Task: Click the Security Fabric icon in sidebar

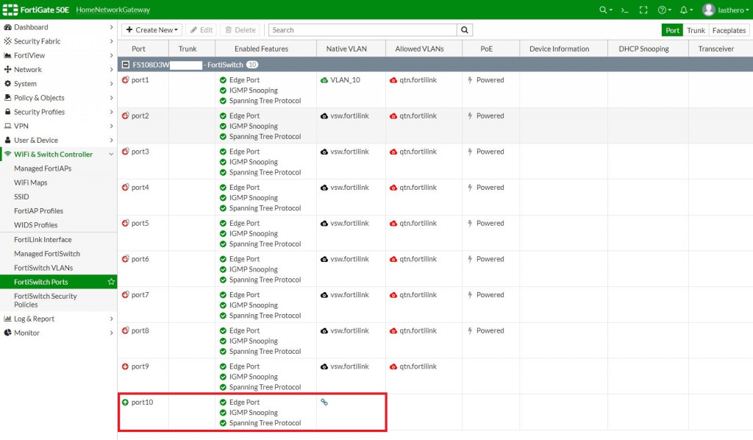Action: coord(7,41)
